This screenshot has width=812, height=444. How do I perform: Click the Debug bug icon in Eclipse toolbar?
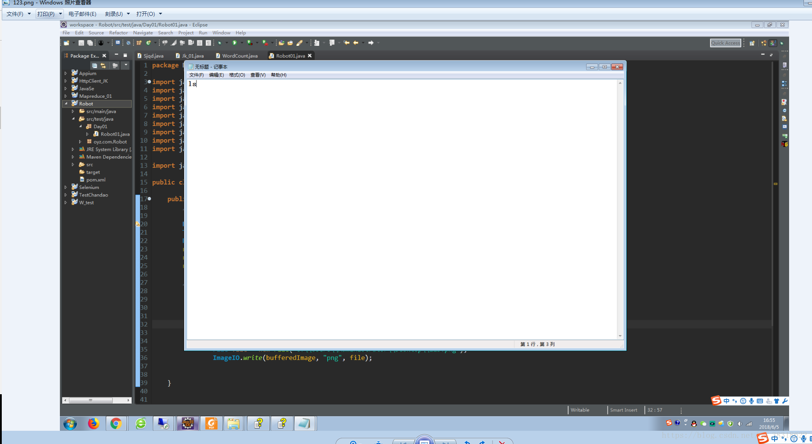click(x=220, y=43)
